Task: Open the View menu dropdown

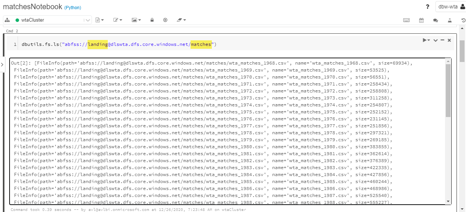Action: coord(136,20)
